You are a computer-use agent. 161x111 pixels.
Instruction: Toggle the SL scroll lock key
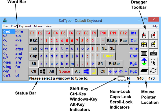pyautogui.click(x=112, y=48)
